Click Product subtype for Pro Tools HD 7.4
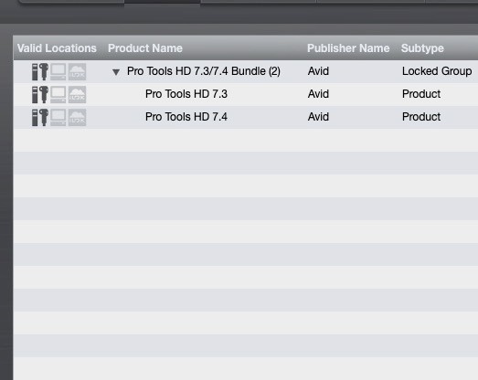478x380 pixels. tap(421, 117)
